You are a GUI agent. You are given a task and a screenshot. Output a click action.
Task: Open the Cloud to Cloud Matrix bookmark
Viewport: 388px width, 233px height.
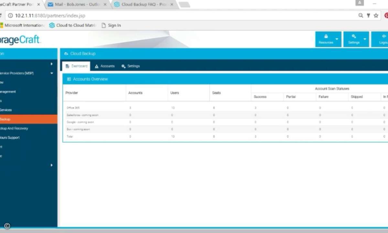coord(72,25)
